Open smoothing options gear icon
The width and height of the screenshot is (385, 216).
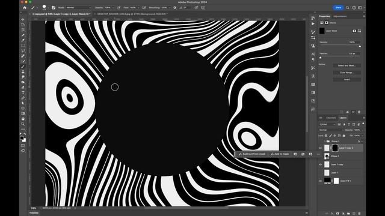pos(174,8)
